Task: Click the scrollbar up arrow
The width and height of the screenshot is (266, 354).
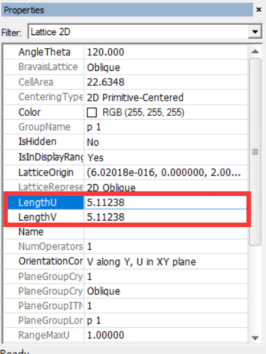Action: click(x=255, y=51)
